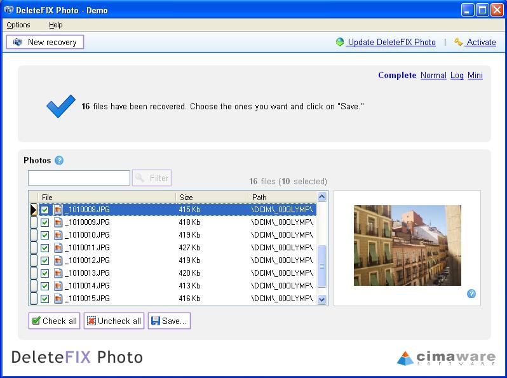The width and height of the screenshot is (507, 378).
Task: Click the filter text input field
Action: pyautogui.click(x=79, y=178)
